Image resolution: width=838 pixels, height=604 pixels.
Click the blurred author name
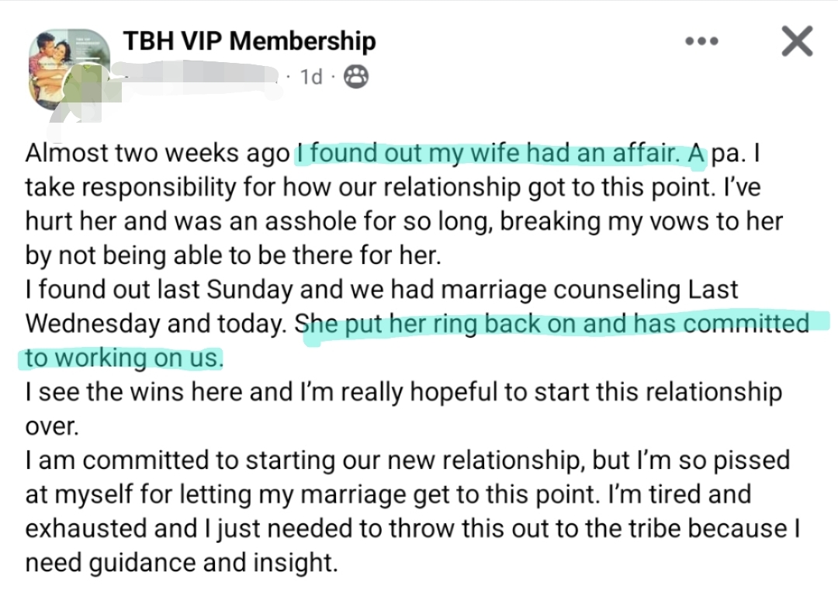(202, 76)
